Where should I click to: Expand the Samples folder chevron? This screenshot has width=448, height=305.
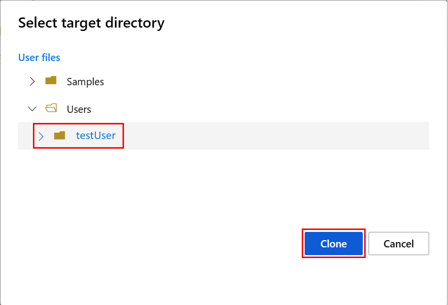32,81
